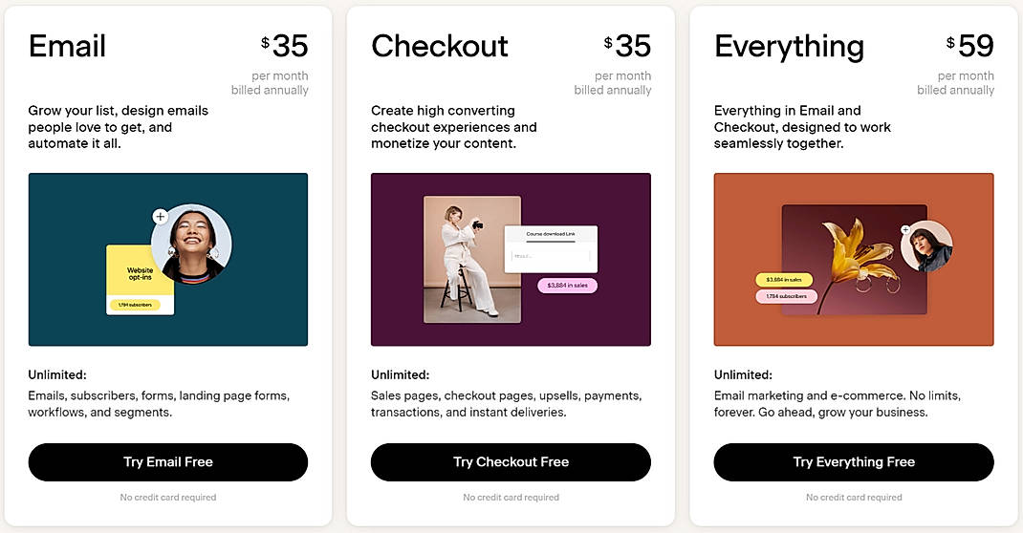This screenshot has height=533, width=1023.
Task: Click the $59 price on the Everything plan
Action: (970, 45)
